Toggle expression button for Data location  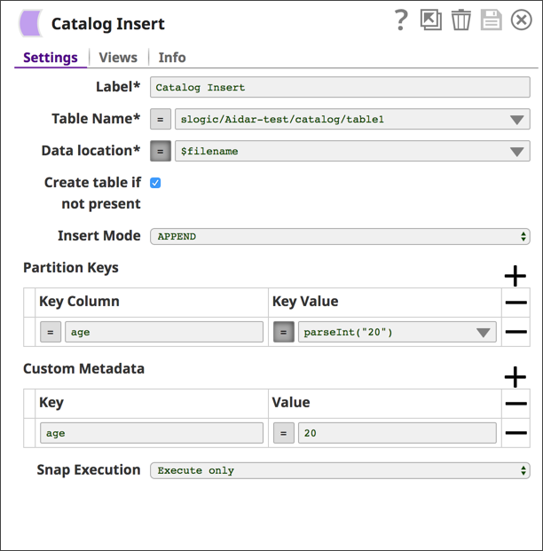pyautogui.click(x=160, y=151)
